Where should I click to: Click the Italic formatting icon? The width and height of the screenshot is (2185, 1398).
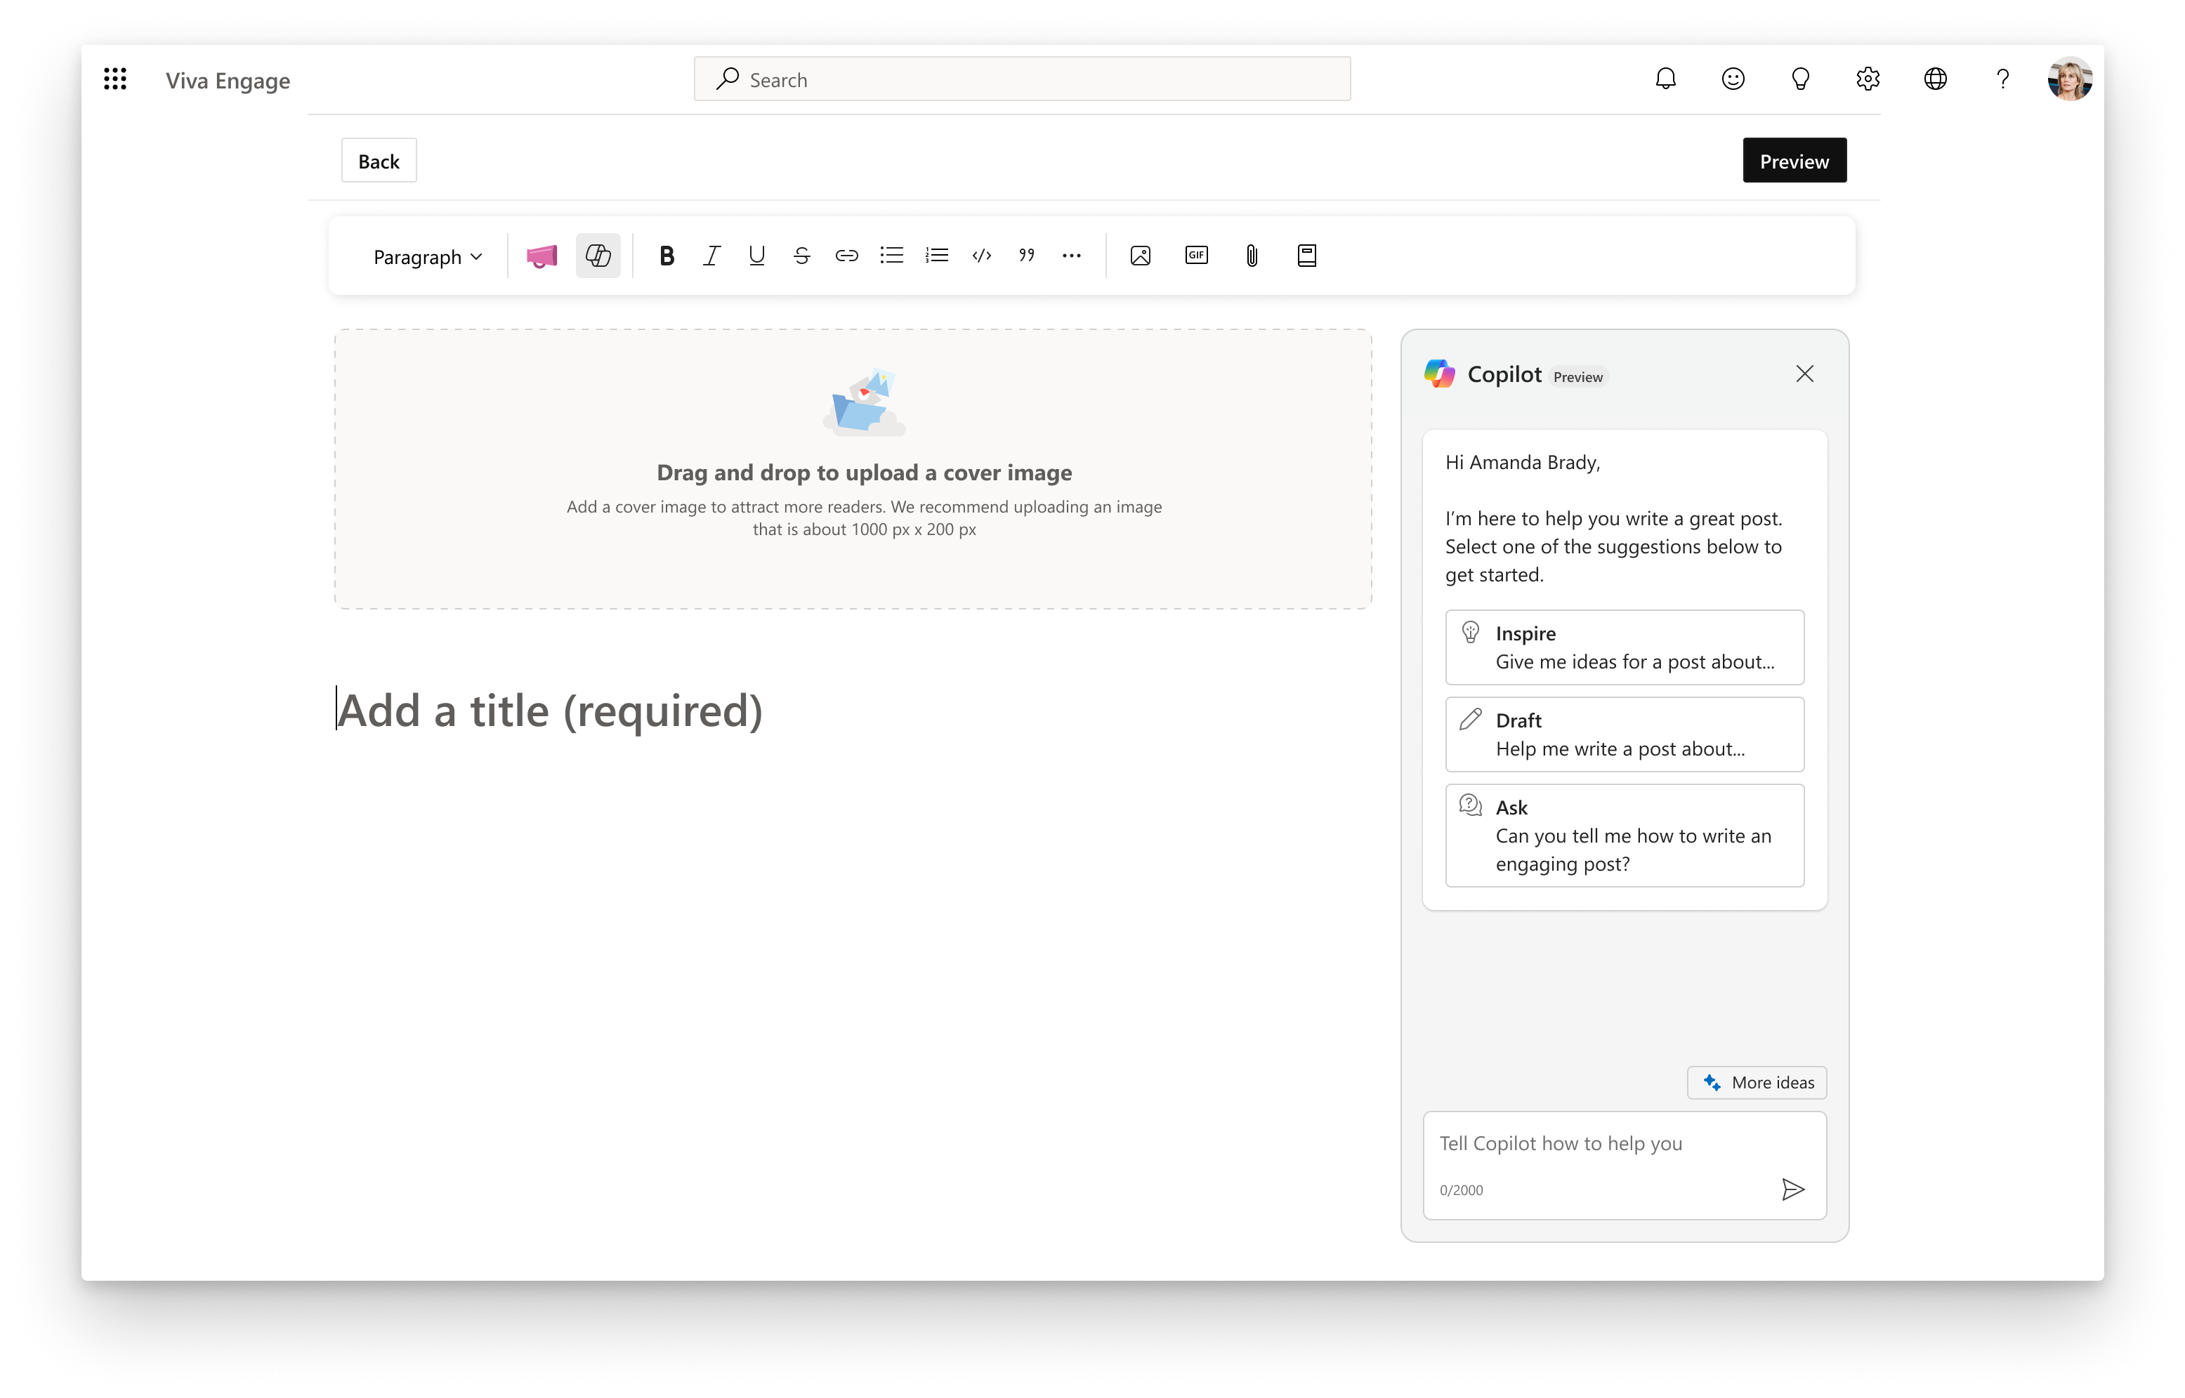pos(712,255)
